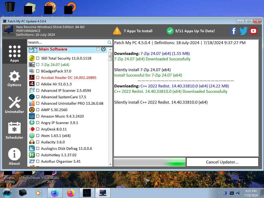264x198 pixels.
Task: Check the Adobe Air 51.0.1.3 checkbox
Action: coord(38,84)
